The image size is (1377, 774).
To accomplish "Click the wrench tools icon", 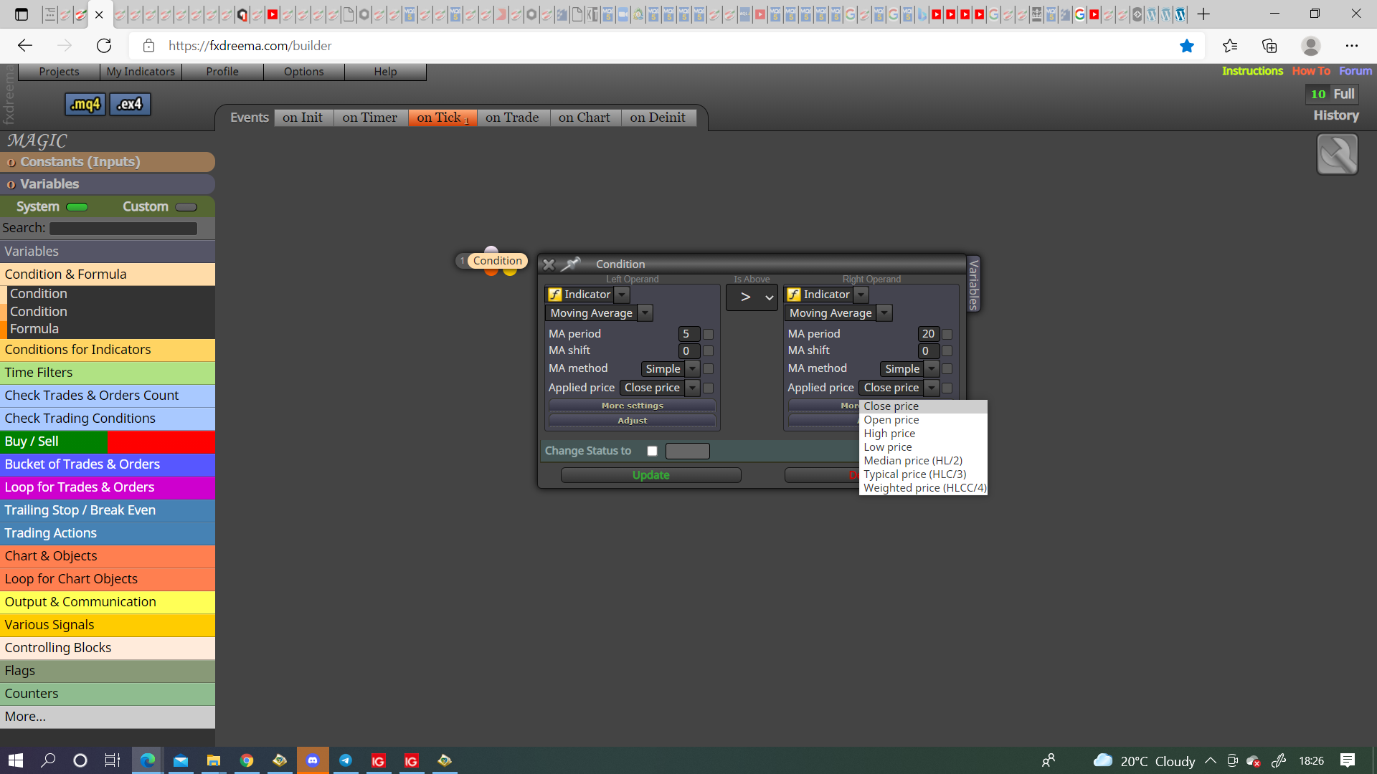I will (x=1337, y=154).
